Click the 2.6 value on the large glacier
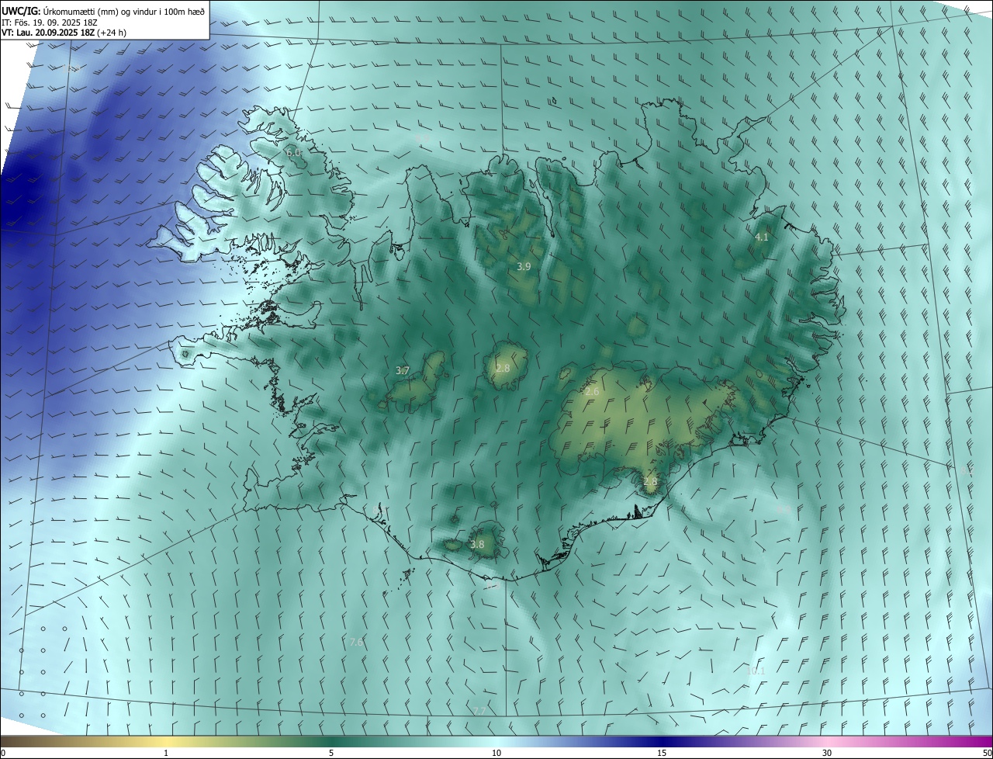993x759 pixels. pos(592,392)
